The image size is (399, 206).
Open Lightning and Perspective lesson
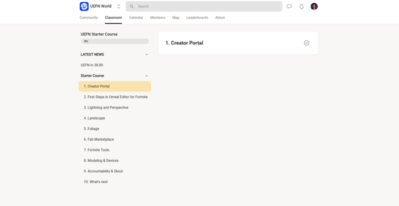(x=106, y=107)
